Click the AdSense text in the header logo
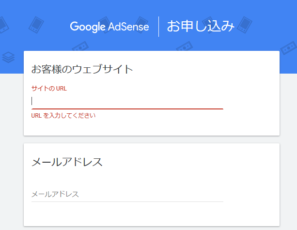 coord(128,27)
